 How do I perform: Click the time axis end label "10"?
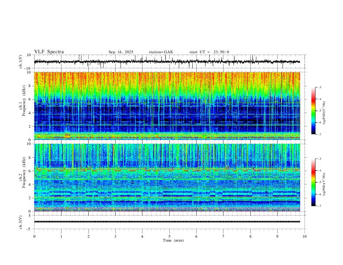(x=304, y=236)
